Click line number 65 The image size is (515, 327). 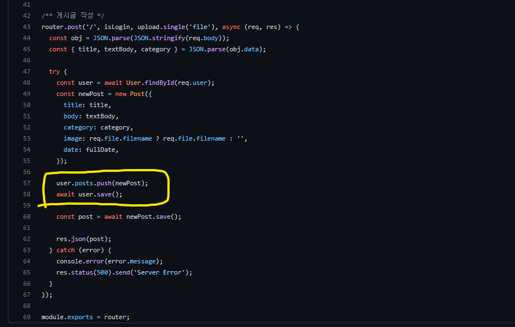[27, 272]
